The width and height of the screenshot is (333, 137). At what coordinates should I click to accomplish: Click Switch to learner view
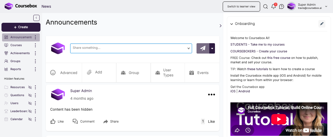click(241, 7)
